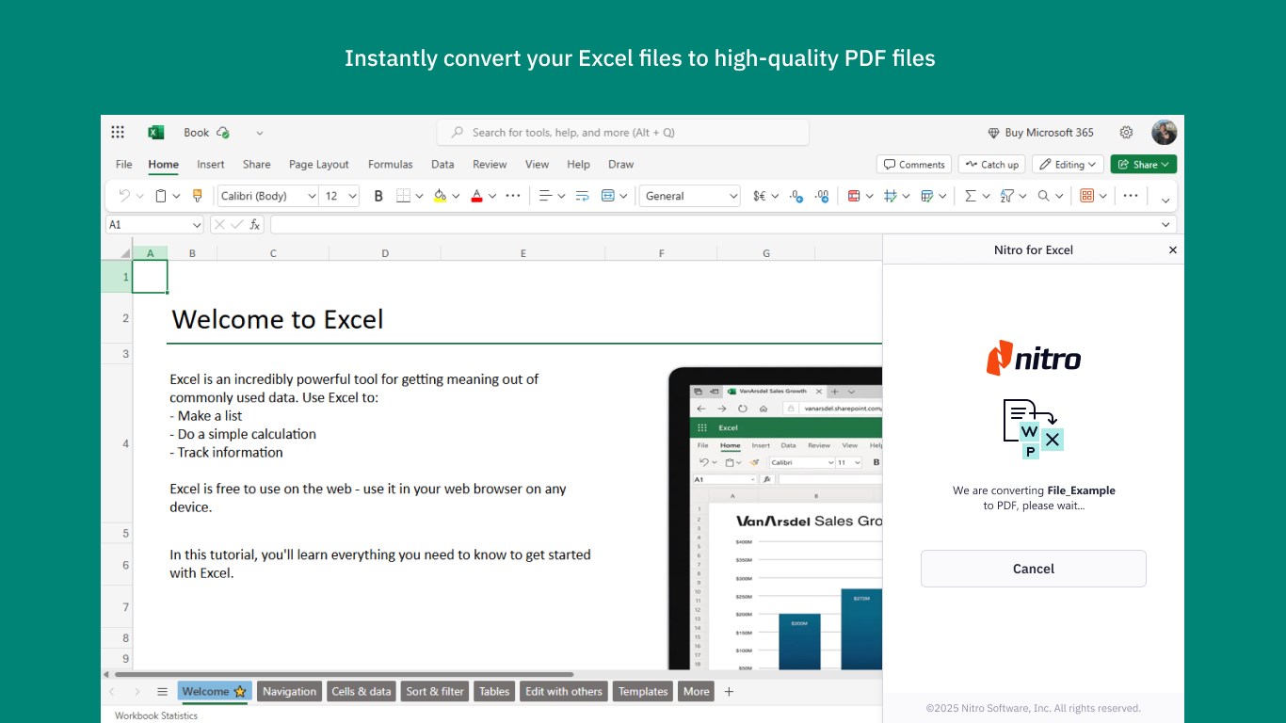
Task: Click the currency accounting format icon
Action: [760, 196]
